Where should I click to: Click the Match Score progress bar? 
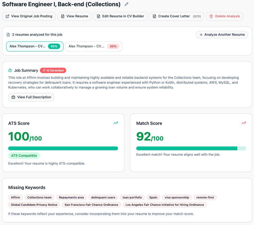tap(191, 148)
